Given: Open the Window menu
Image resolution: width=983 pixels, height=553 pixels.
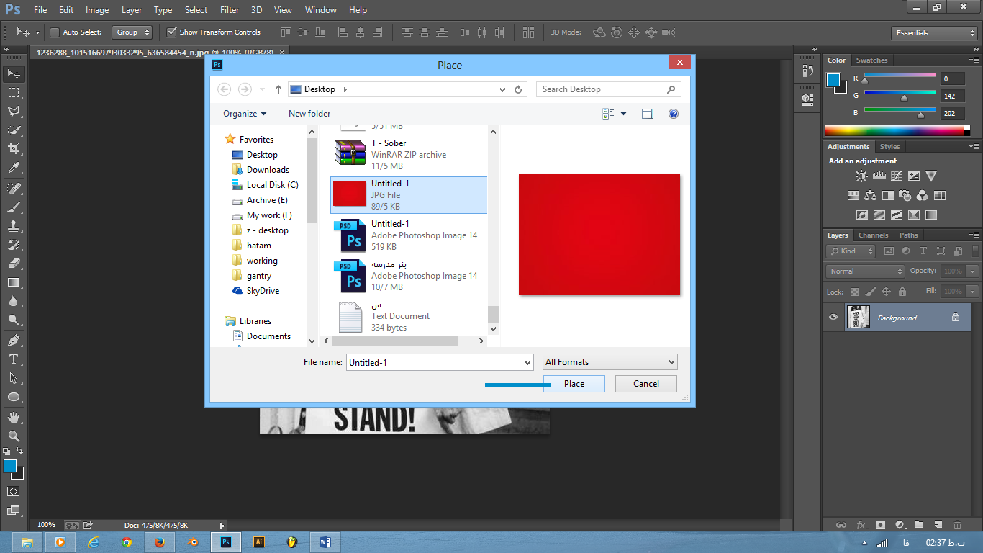Looking at the screenshot, I should point(320,10).
